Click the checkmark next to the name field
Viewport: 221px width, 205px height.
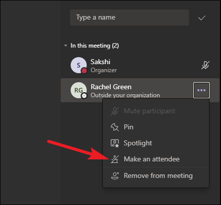coord(202,18)
